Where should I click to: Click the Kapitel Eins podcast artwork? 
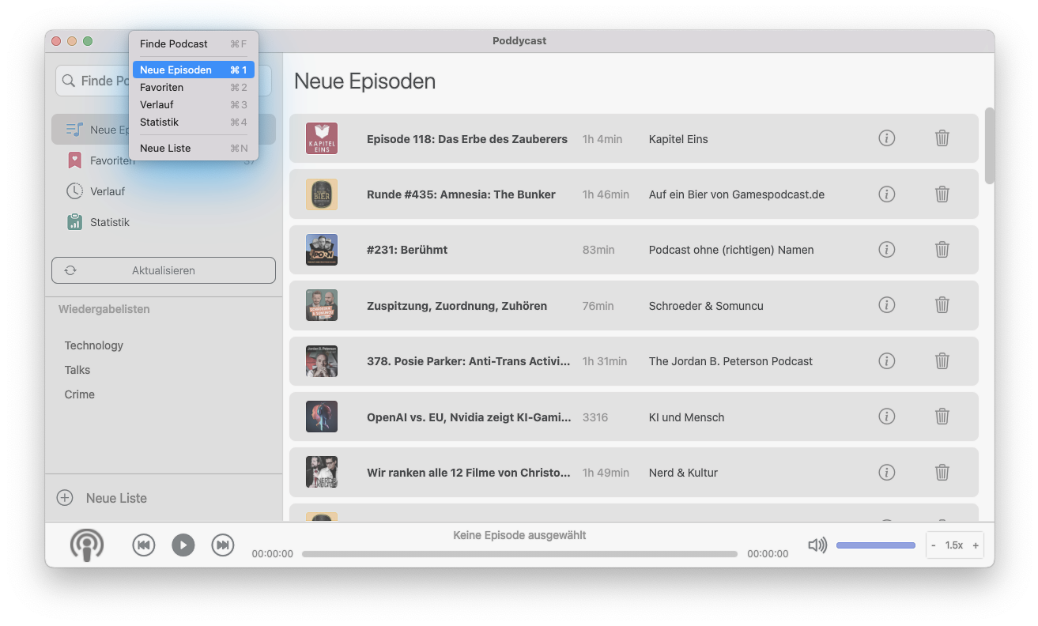coord(322,138)
